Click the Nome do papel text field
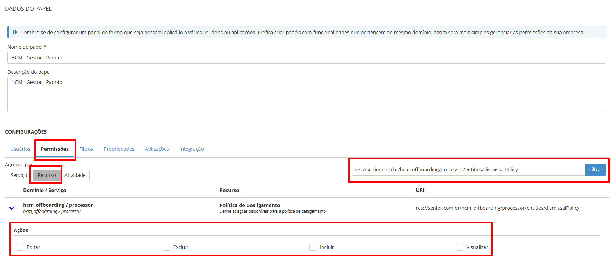The image size is (613, 257). [x=306, y=58]
